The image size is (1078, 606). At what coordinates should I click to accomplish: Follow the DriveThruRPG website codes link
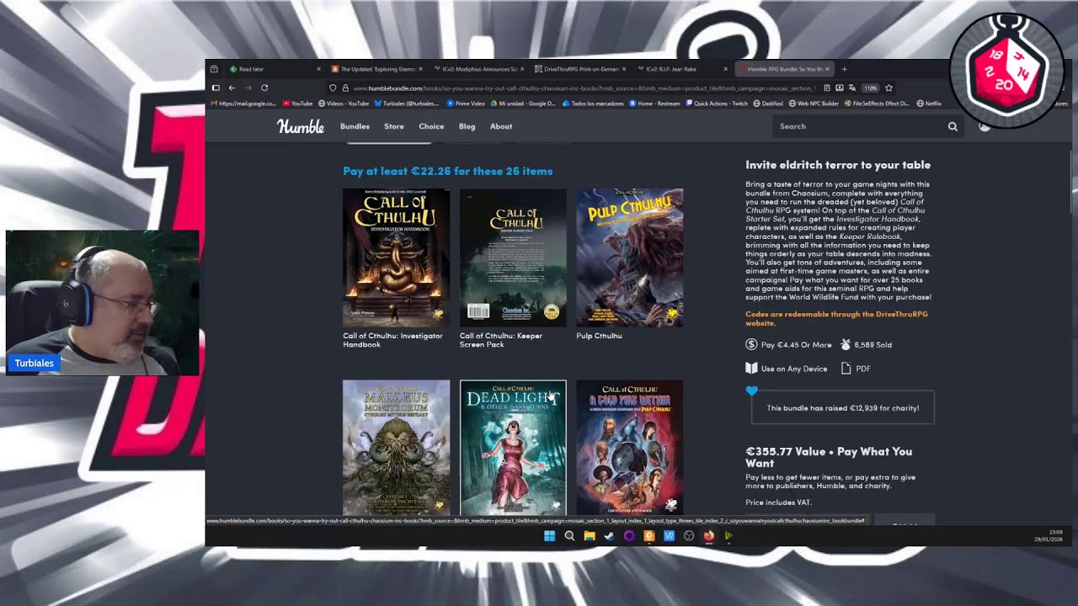coord(836,318)
